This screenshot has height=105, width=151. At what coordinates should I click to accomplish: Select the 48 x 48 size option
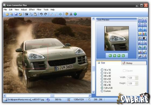coord(102,76)
